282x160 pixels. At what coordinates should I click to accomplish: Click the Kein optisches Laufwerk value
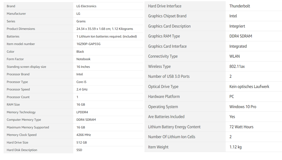coord(249,87)
